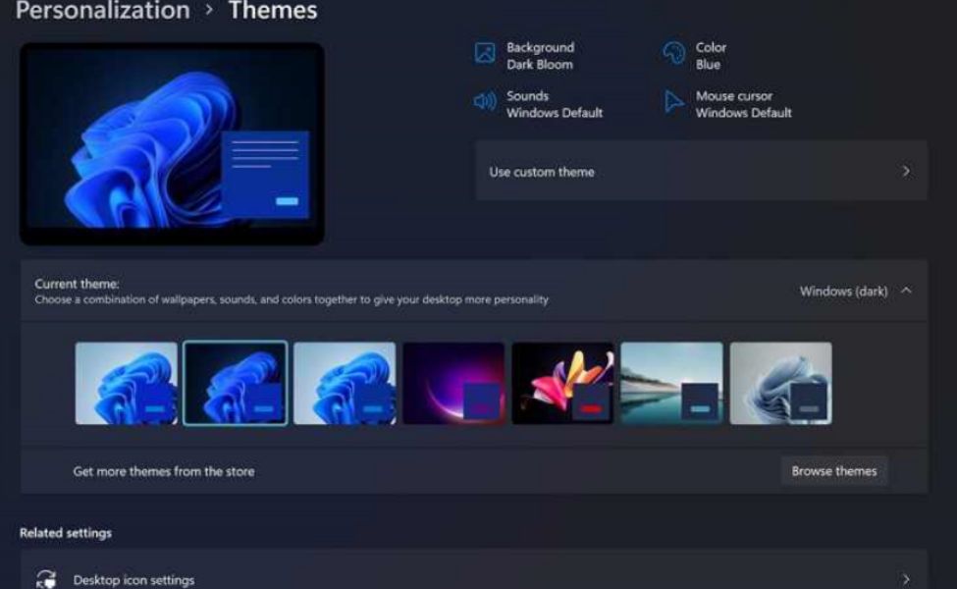Select Windows (dark) current theme label
This screenshot has height=589, width=957.
point(843,292)
